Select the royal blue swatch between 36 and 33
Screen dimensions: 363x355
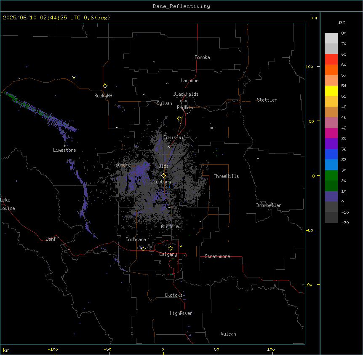(331, 154)
